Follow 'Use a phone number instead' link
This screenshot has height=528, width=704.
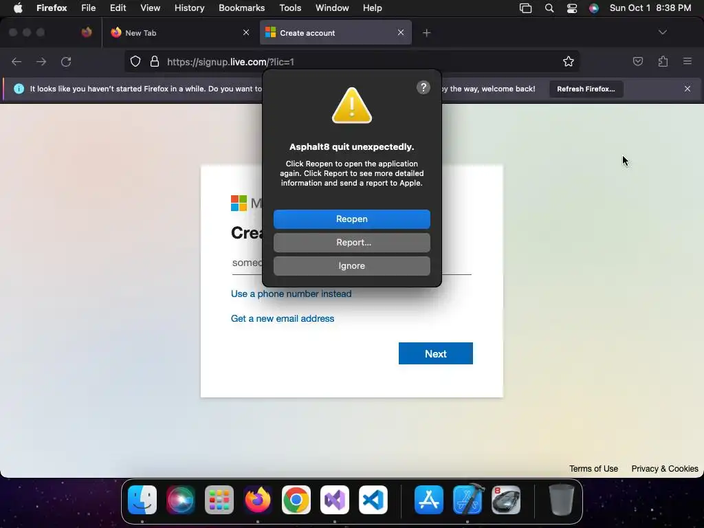click(x=291, y=294)
